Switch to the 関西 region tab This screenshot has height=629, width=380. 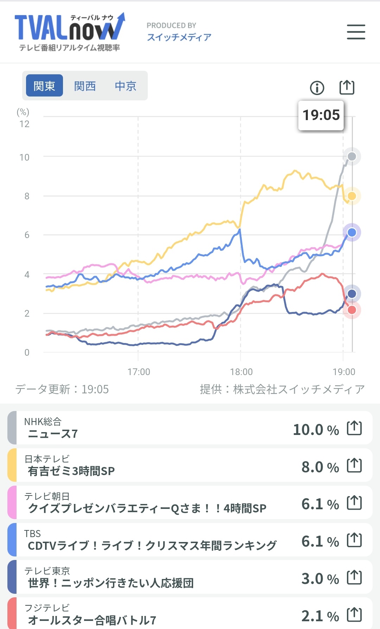pyautogui.click(x=85, y=86)
